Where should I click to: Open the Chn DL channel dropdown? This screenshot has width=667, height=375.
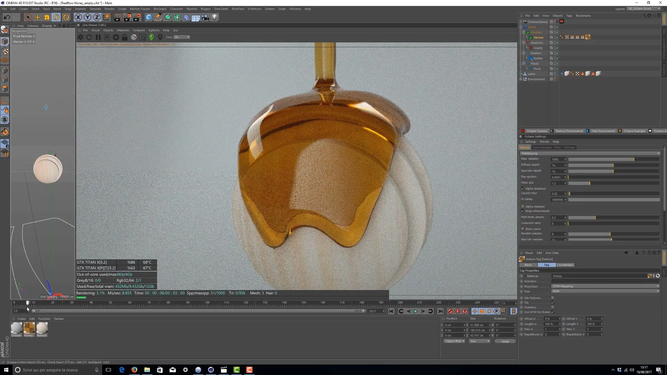(x=182, y=37)
